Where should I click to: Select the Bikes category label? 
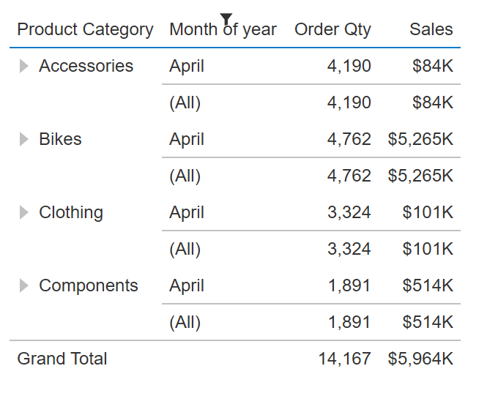click(60, 139)
